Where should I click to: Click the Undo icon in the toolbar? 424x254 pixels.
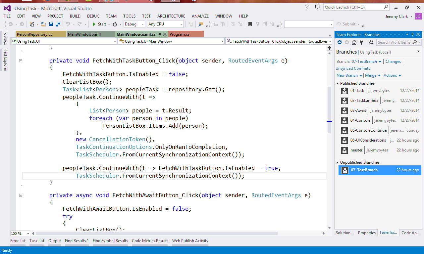coord(69,24)
